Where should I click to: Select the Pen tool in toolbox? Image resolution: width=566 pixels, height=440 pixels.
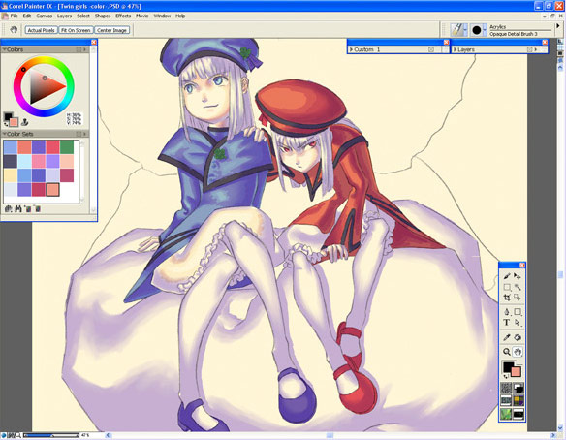[x=507, y=312]
